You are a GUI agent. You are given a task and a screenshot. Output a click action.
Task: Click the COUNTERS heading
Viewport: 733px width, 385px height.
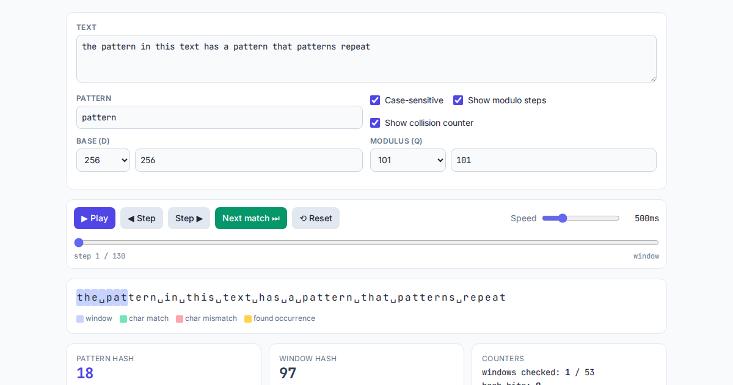[503, 359]
